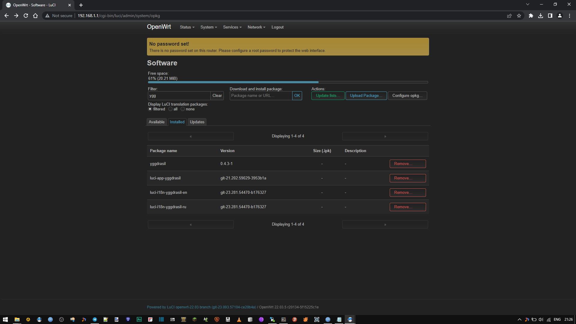Open Notepad++ from the taskbar
This screenshot has width=576, height=324.
coord(106,319)
